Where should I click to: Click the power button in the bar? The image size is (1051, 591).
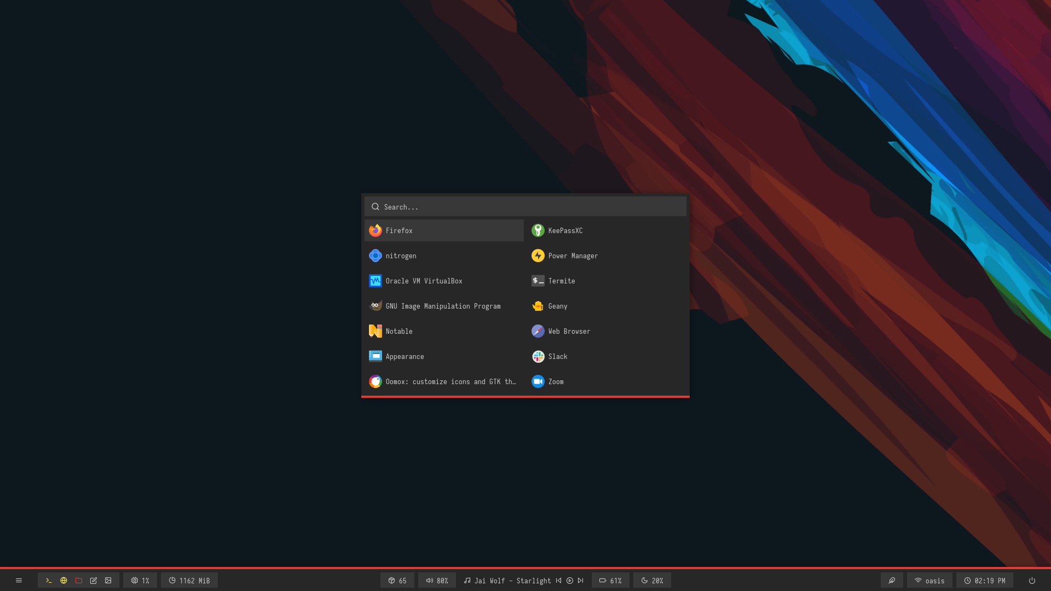(x=1032, y=581)
